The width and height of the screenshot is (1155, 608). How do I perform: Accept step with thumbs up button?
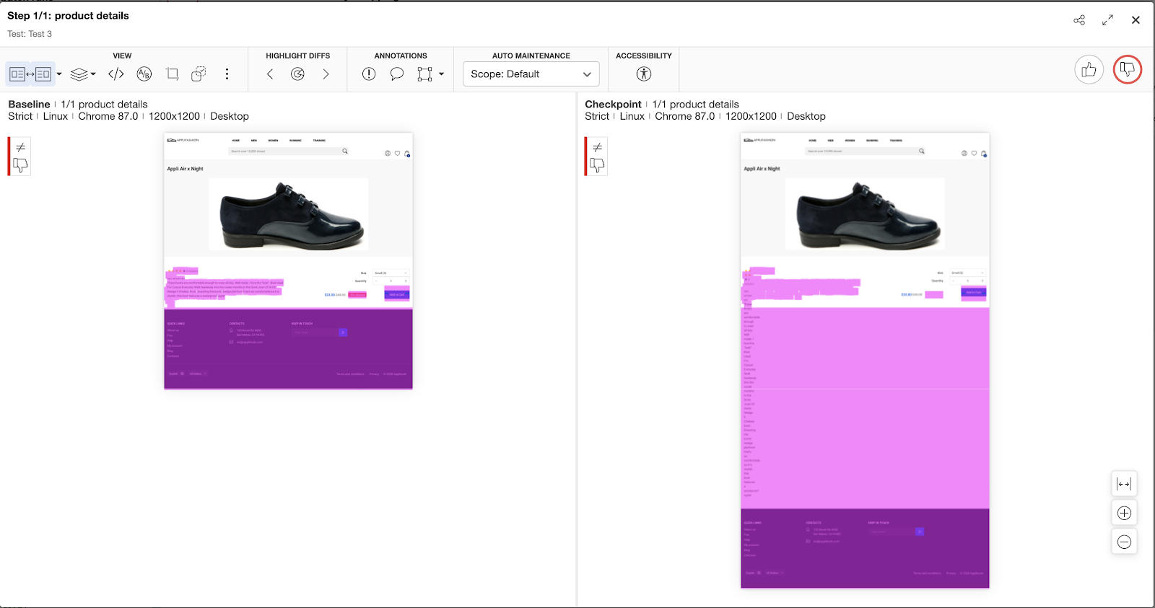click(1089, 70)
